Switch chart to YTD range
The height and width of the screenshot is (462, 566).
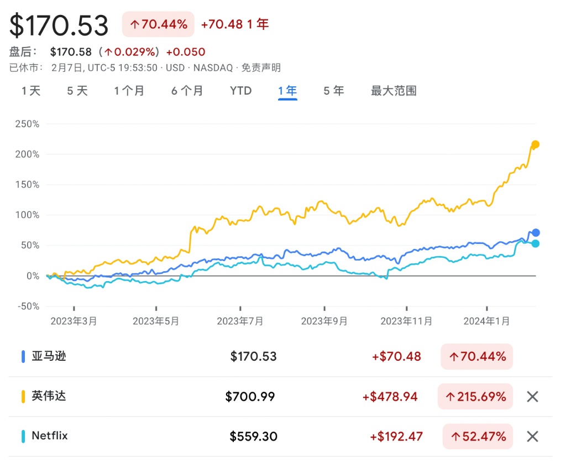(x=240, y=91)
